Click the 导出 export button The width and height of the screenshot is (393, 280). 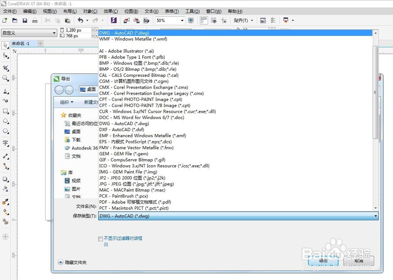click(x=323, y=261)
